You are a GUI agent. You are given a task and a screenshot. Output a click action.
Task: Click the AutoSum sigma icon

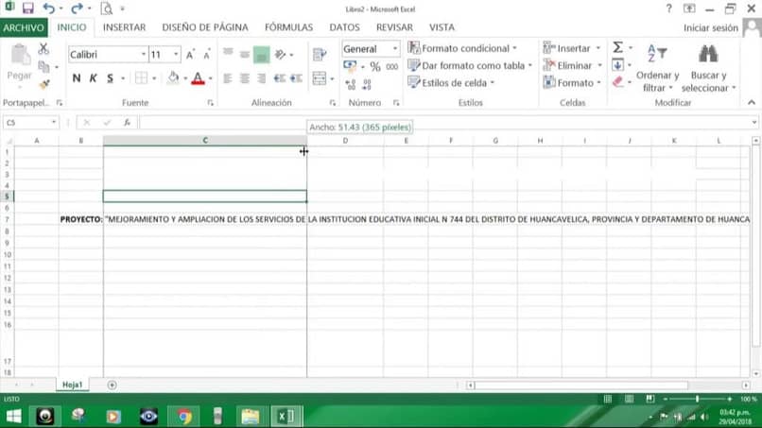click(617, 47)
